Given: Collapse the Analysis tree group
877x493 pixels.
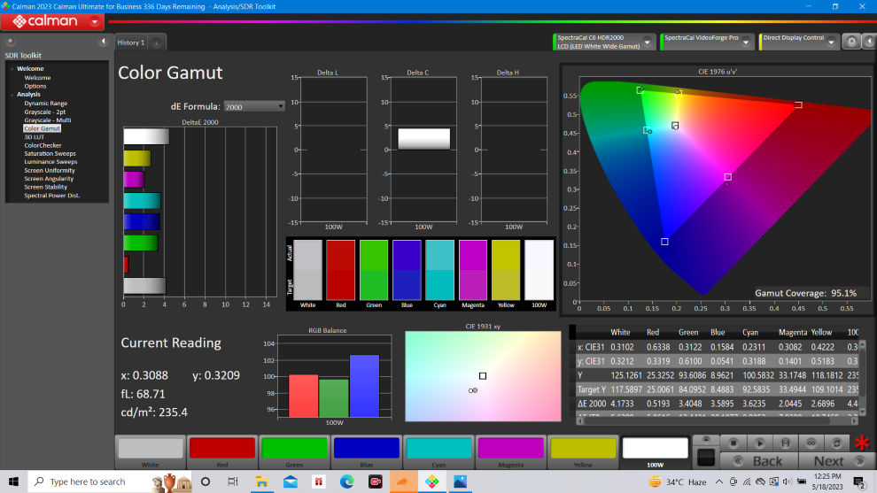Looking at the screenshot, I should [12, 95].
